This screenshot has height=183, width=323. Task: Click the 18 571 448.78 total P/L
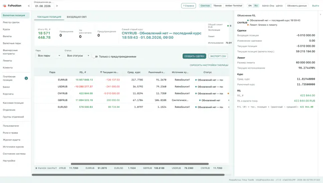click(x=44, y=35)
